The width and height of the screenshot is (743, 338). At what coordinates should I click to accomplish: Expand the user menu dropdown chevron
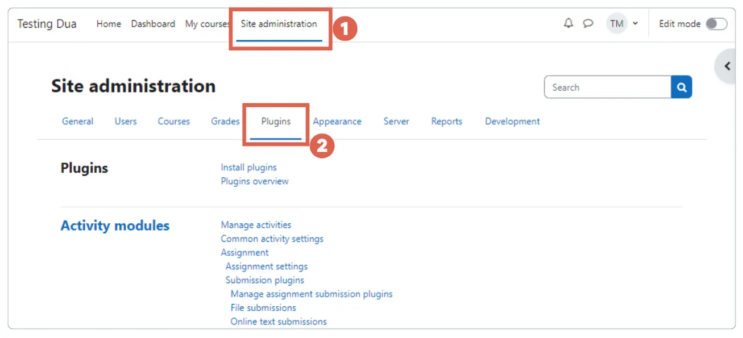coord(636,23)
